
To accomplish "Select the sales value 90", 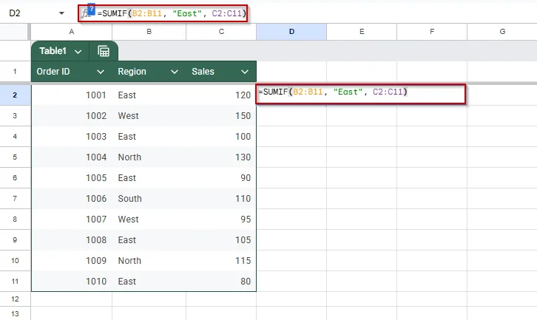I will click(x=221, y=178).
